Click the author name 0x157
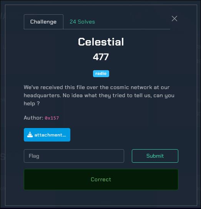Screen dimensions: 201x209 (51, 118)
